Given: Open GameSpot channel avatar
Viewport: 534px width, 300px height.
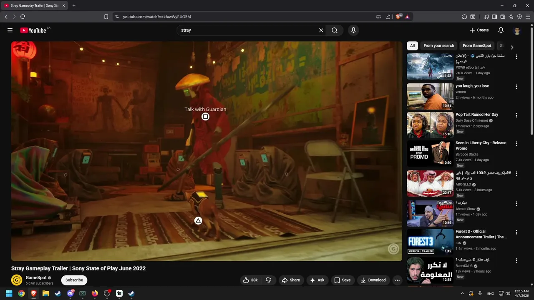Looking at the screenshot, I should tap(17, 280).
